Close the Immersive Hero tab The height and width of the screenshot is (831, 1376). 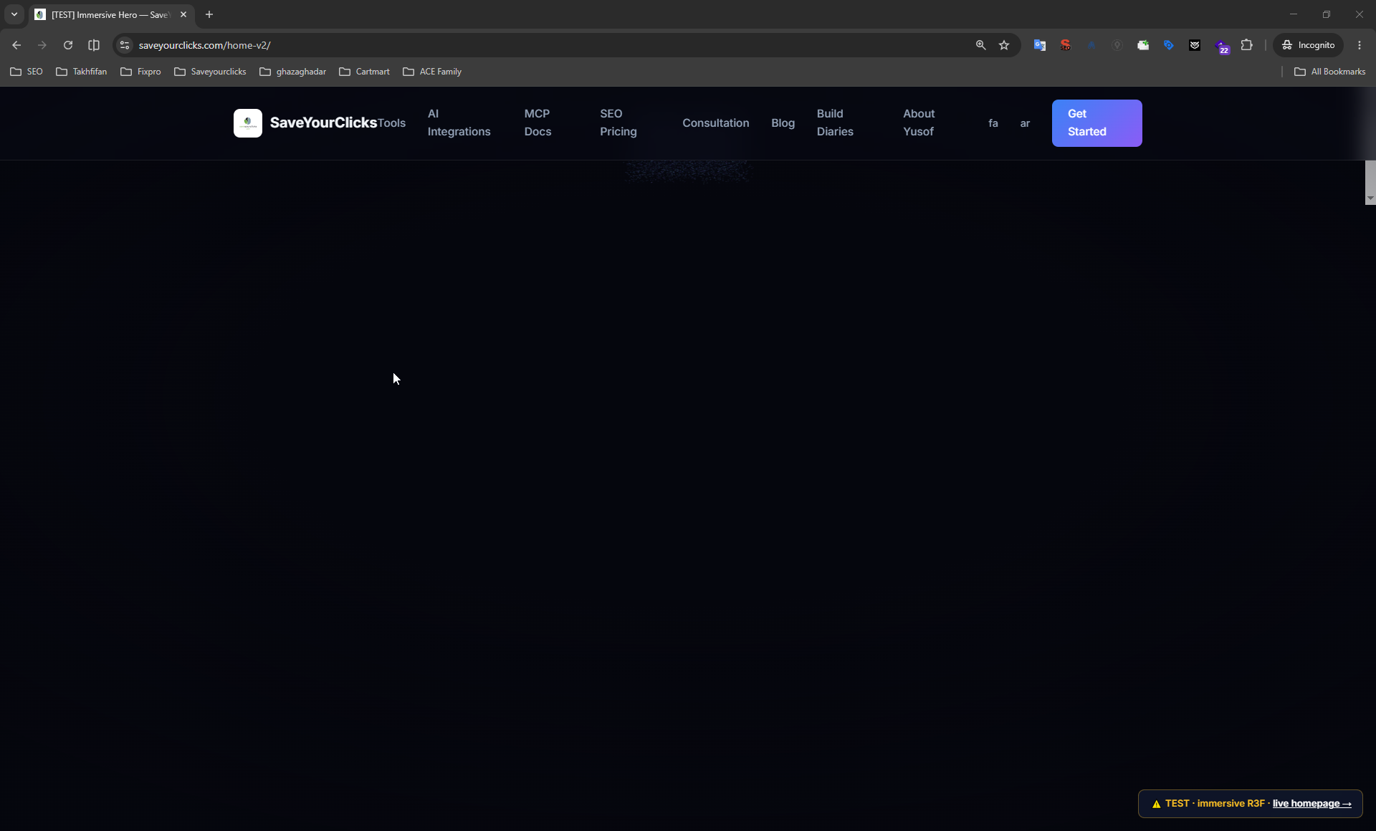(183, 14)
